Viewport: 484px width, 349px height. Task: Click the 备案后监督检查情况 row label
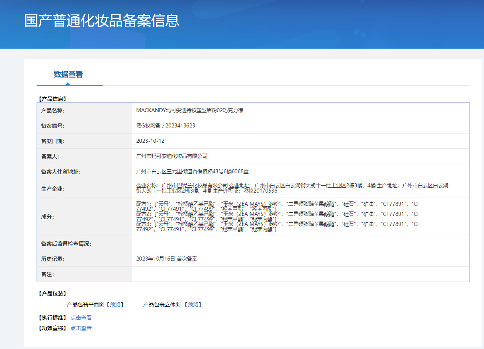point(66,244)
